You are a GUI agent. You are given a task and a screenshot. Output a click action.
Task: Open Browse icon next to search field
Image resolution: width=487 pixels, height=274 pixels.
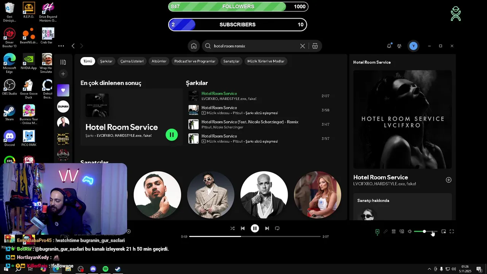[x=315, y=46]
